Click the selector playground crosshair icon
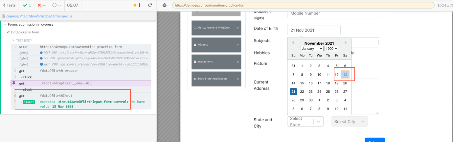 (165, 5)
